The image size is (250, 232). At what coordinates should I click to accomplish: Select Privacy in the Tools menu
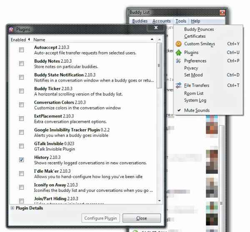pos(208,68)
